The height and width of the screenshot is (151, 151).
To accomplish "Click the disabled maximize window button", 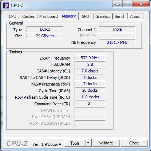I will [x=127, y=4].
